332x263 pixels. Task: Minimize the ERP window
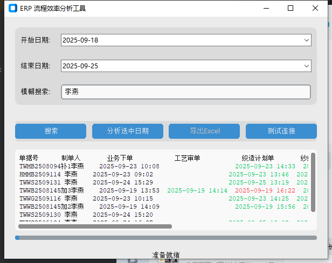point(266,8)
